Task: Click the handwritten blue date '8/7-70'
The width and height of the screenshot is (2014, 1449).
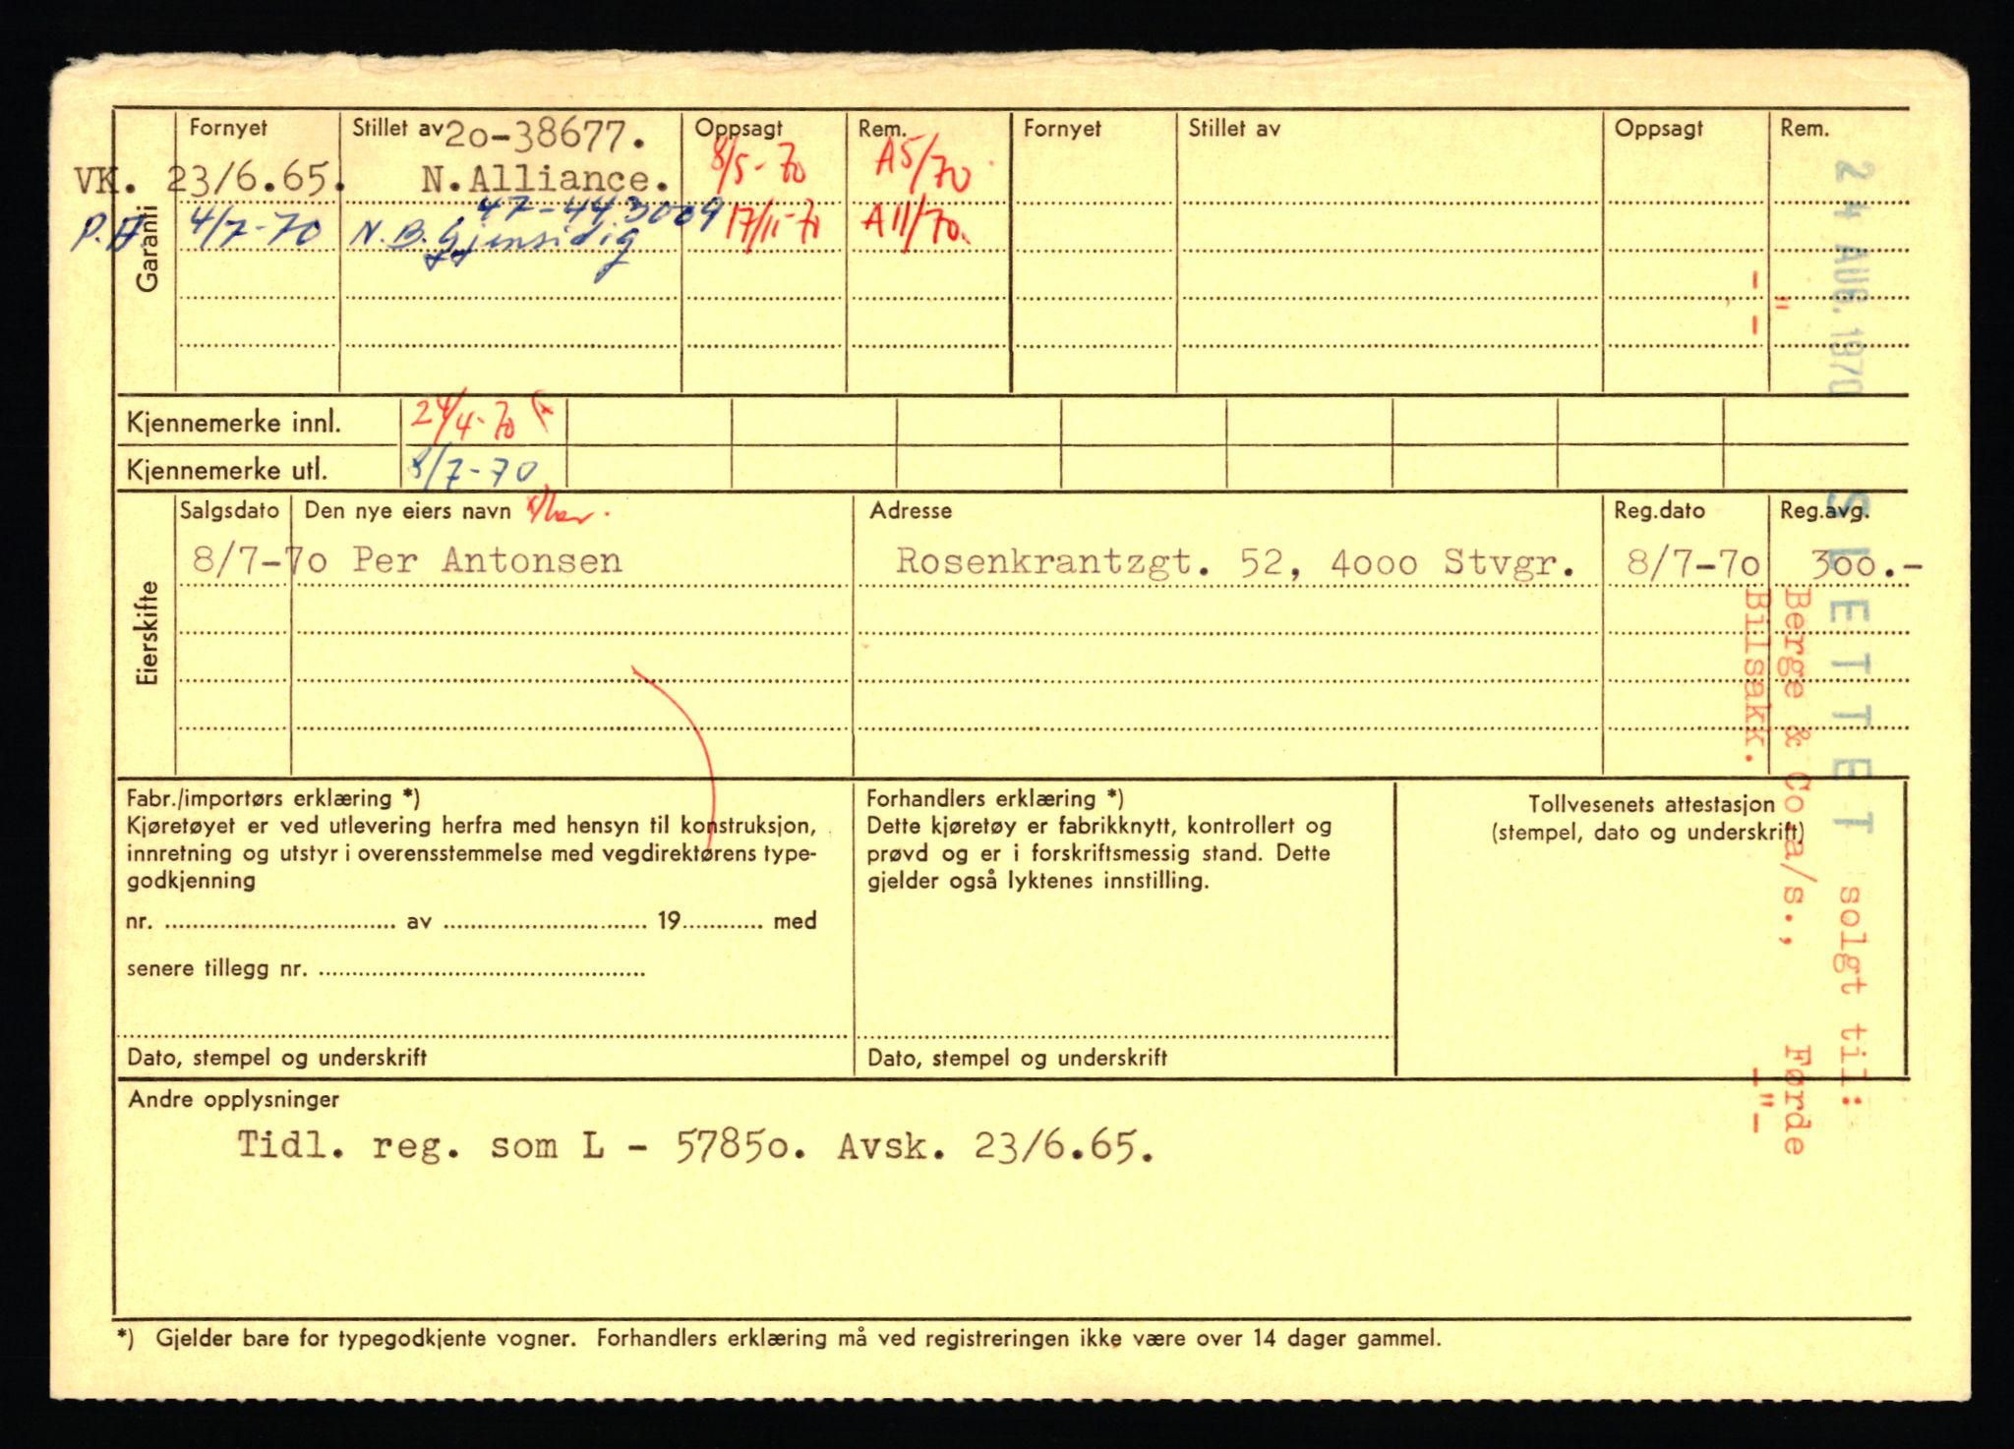Action: click(x=473, y=471)
